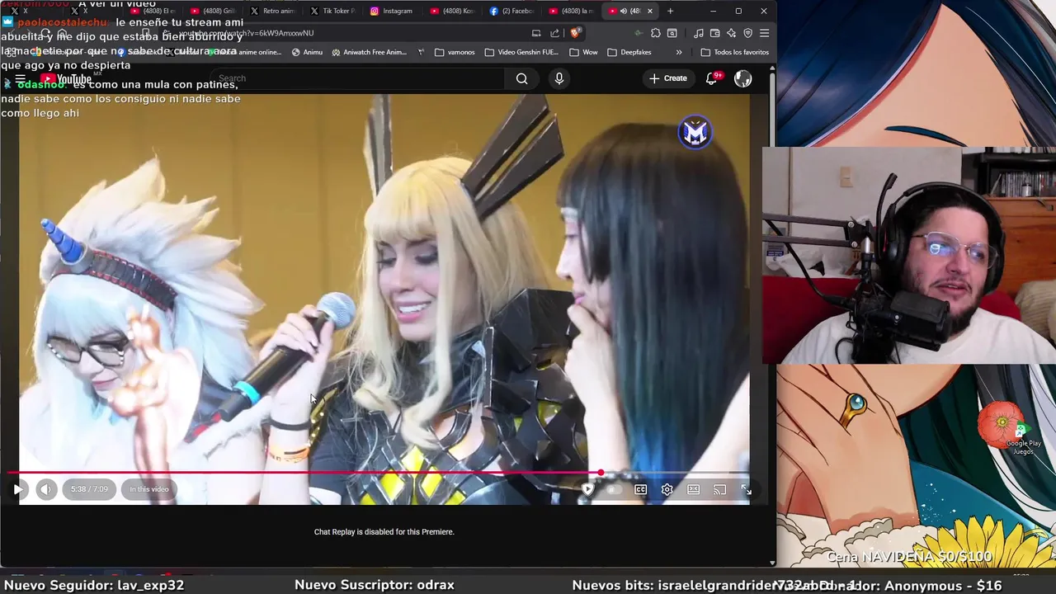Click the "Cena NAVIDEÑA $0/$100" goal text
This screenshot has height=594, width=1056.
coord(909,557)
